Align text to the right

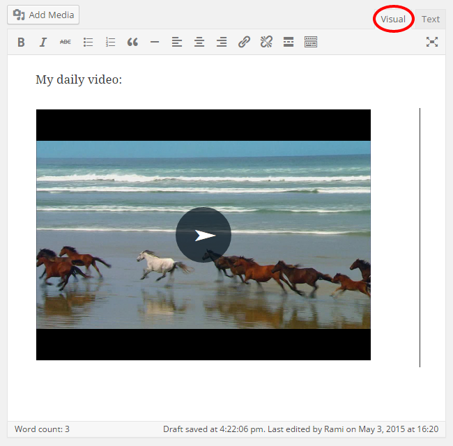tap(222, 43)
